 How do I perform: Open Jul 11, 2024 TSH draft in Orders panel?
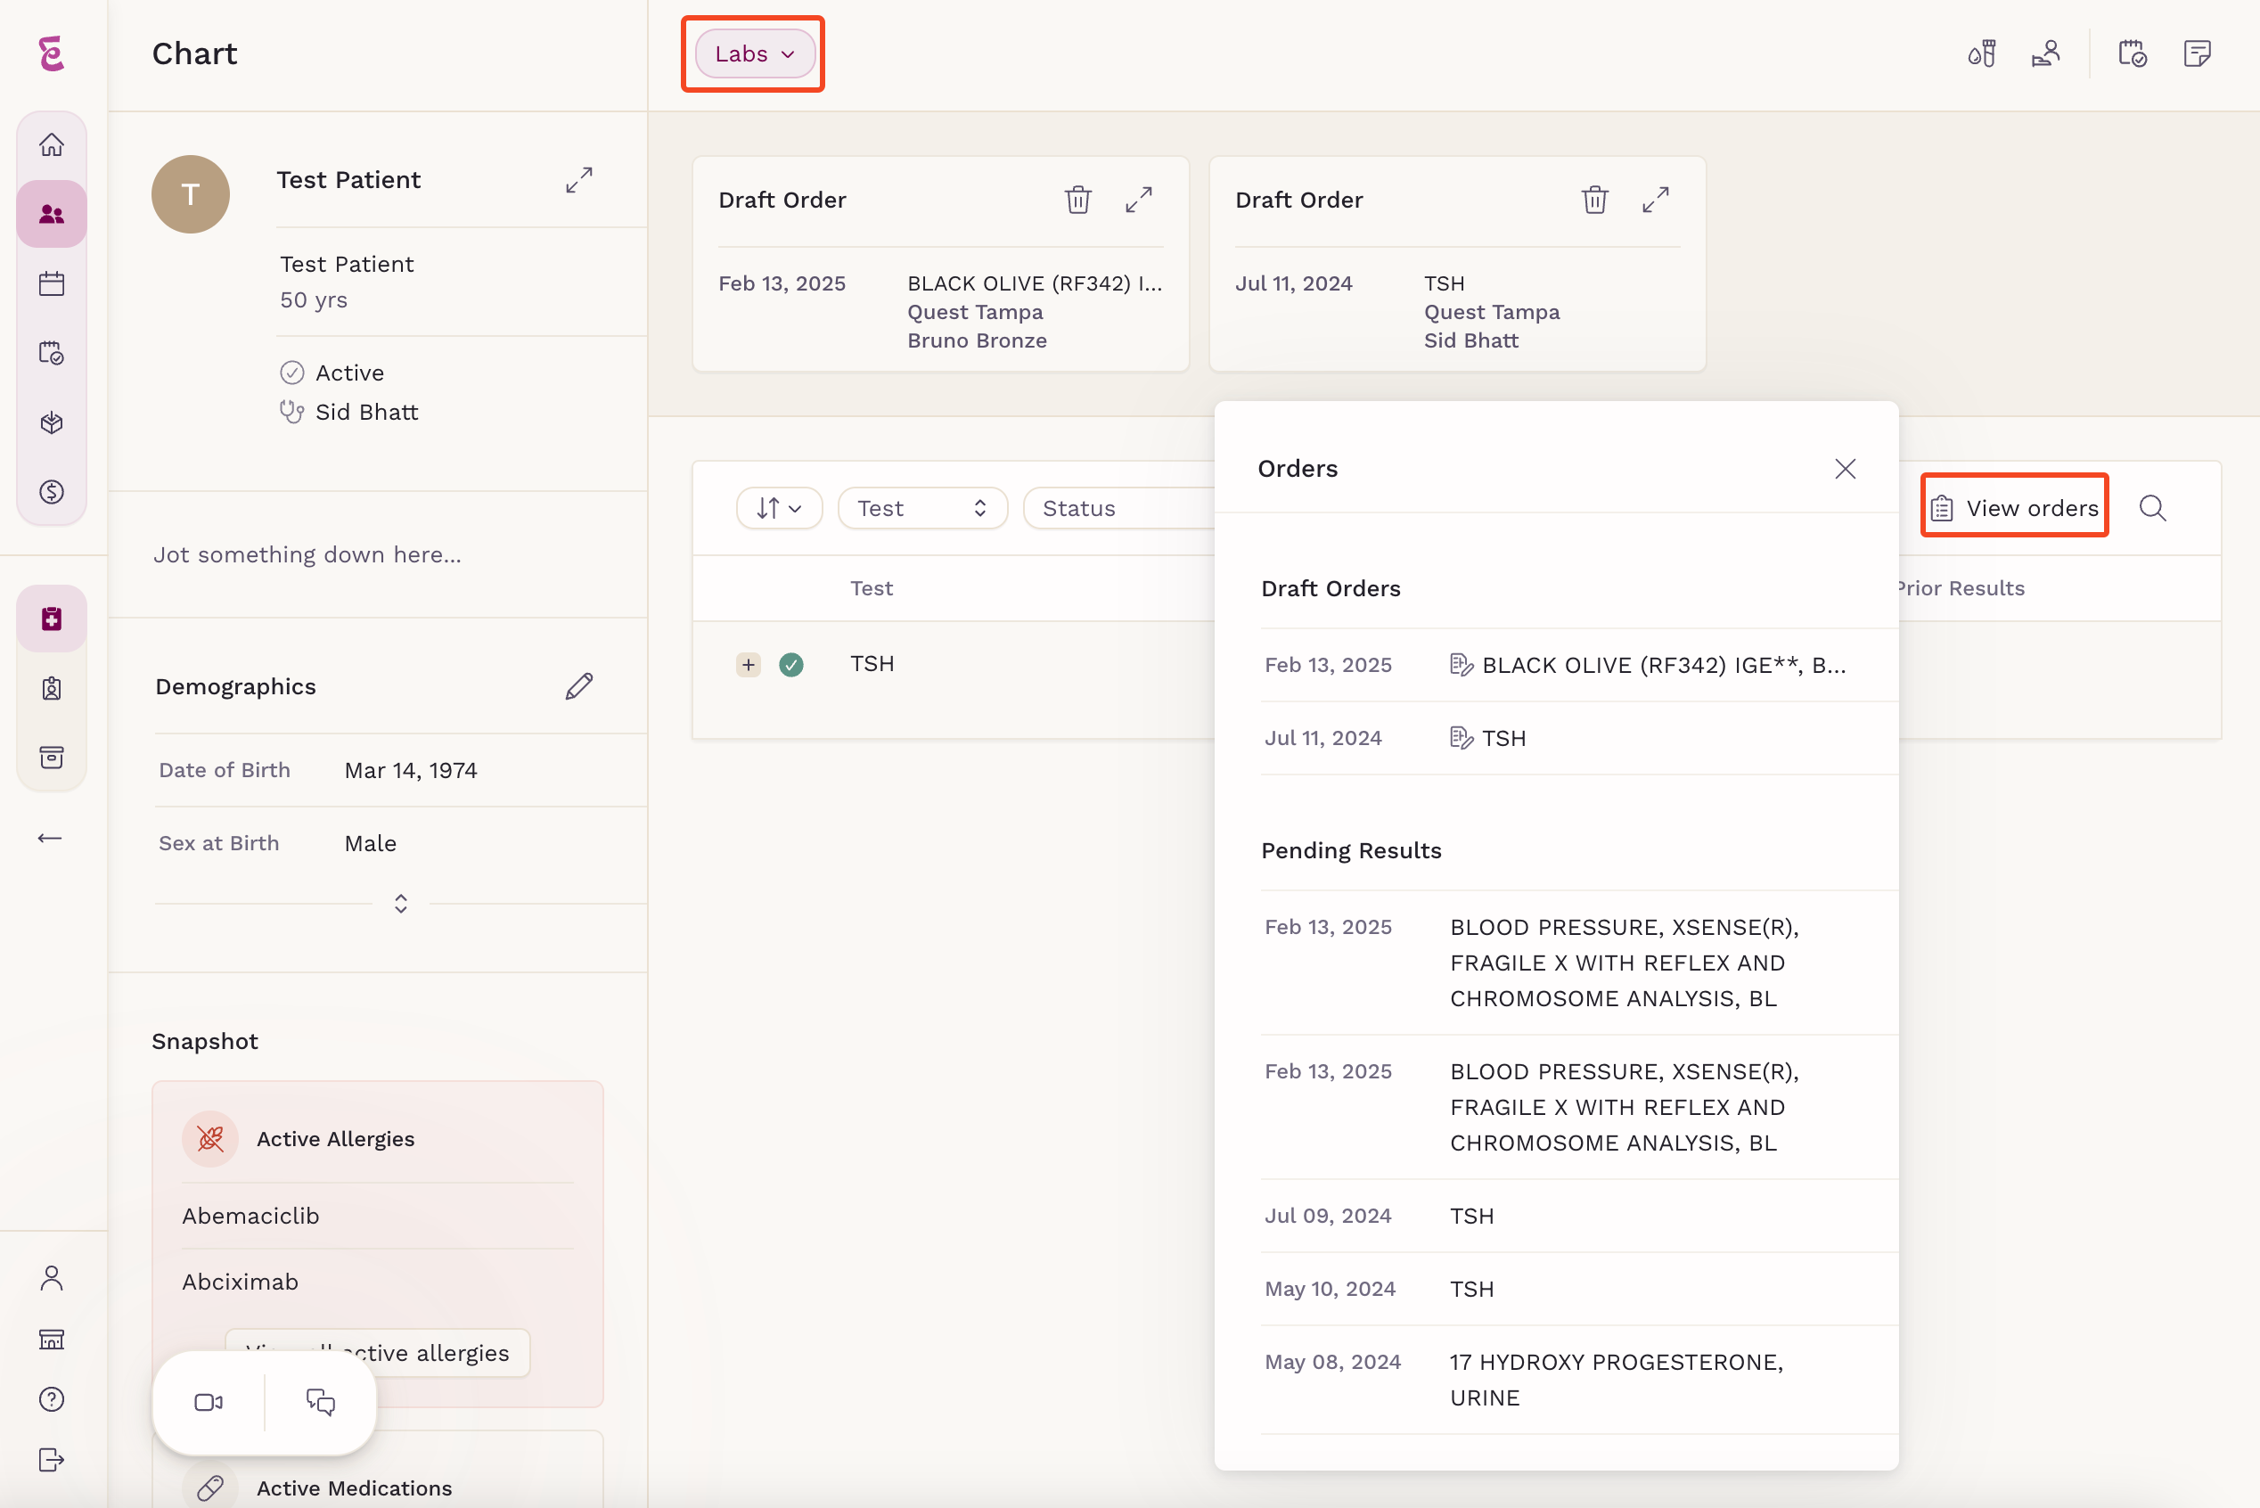click(x=1579, y=738)
